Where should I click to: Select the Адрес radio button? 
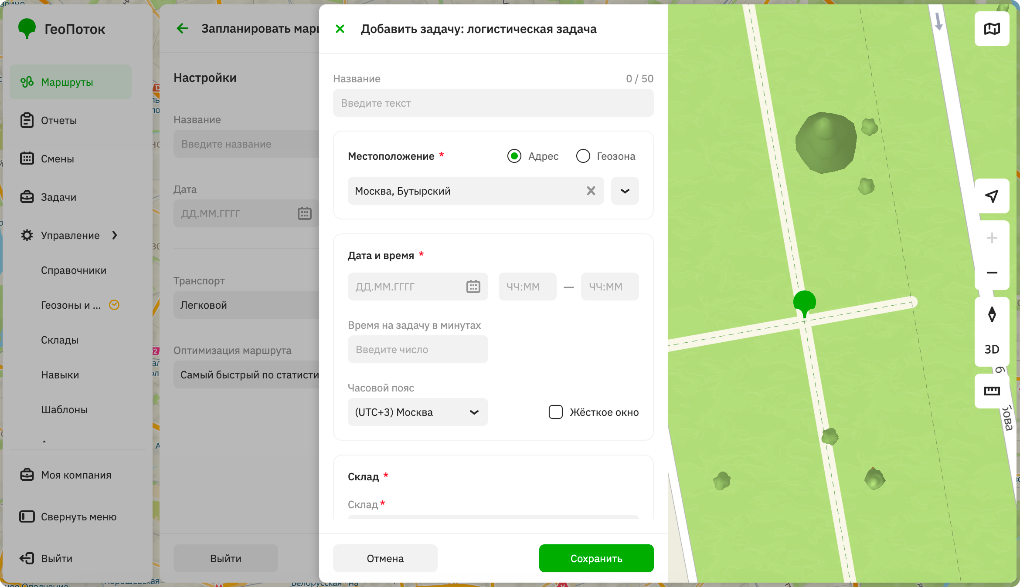(x=514, y=156)
